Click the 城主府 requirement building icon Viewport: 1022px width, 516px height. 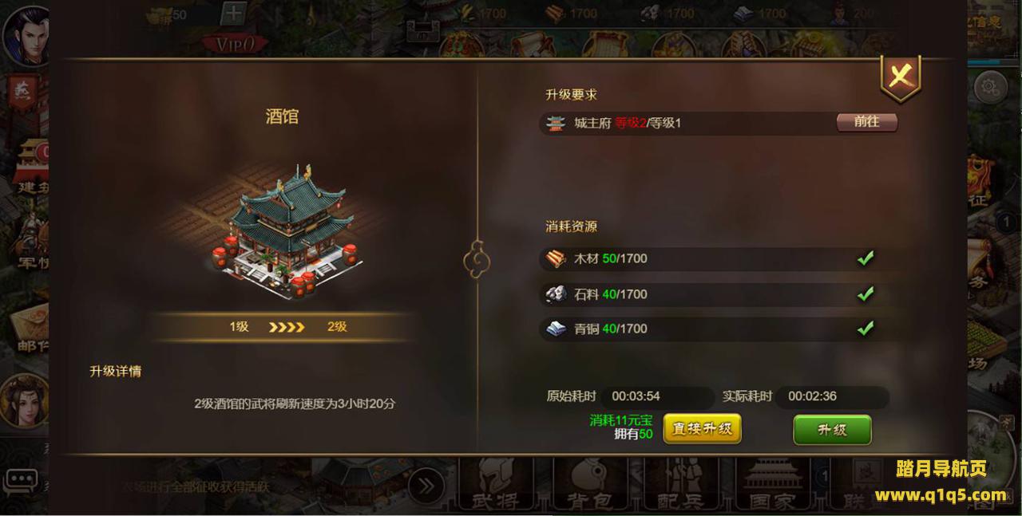pos(556,123)
